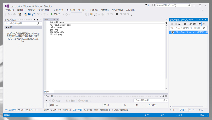Switch to シンボルの検索結果 tab
Image resolution: width=212 pixels, height=120 pixels.
[120, 110]
